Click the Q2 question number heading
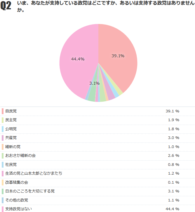Viewport: 195px width, 212px height. click(x=6, y=6)
